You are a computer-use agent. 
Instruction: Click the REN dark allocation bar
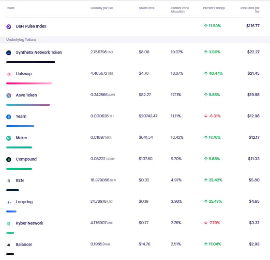coord(13,190)
